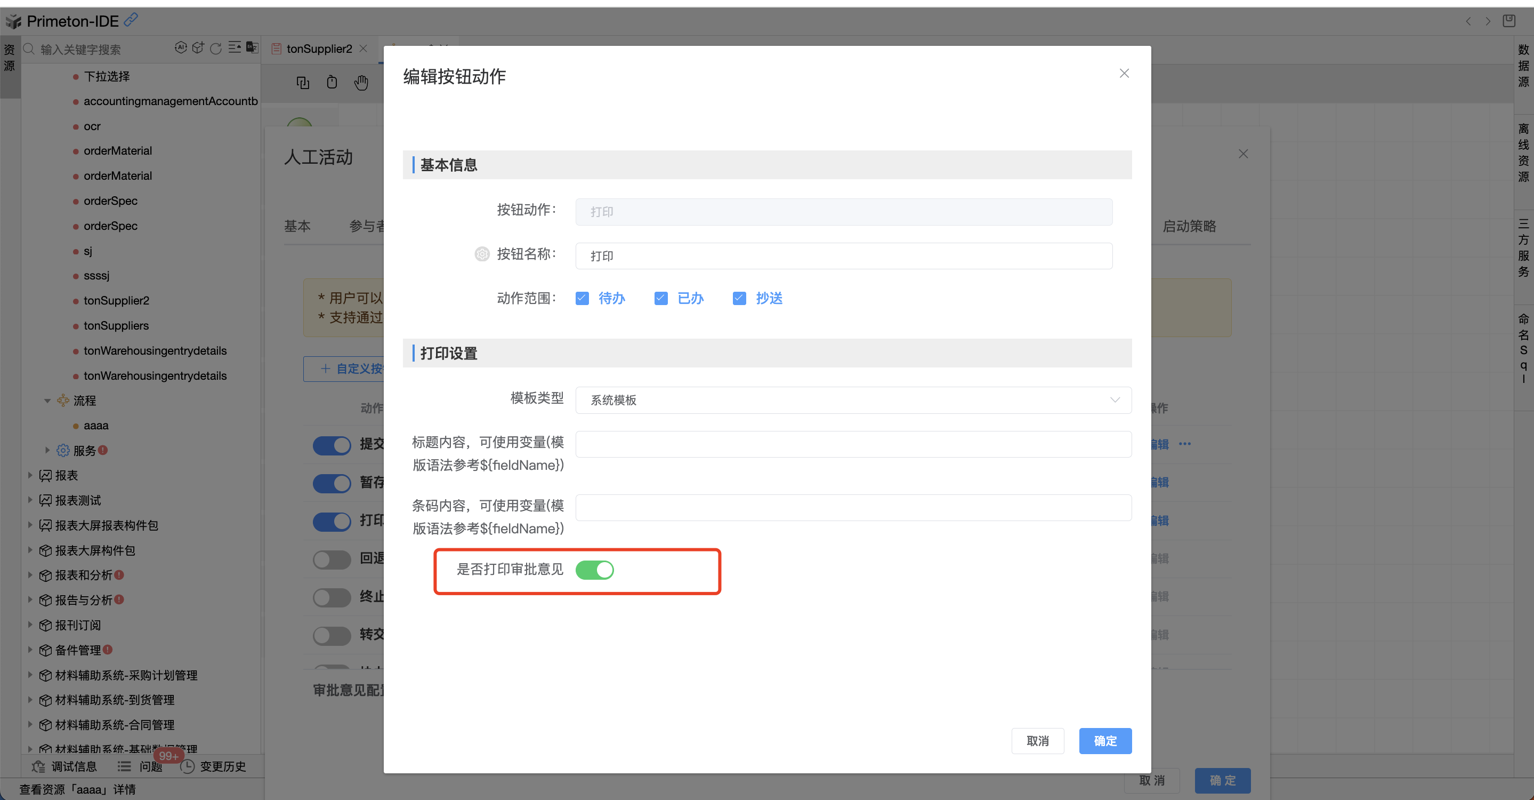Switch to the tonSupplier2 tab

319,48
